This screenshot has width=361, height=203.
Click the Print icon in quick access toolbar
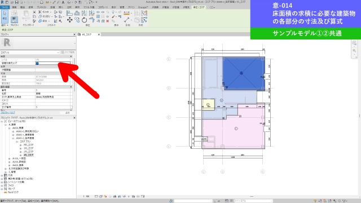[x=41, y=2]
